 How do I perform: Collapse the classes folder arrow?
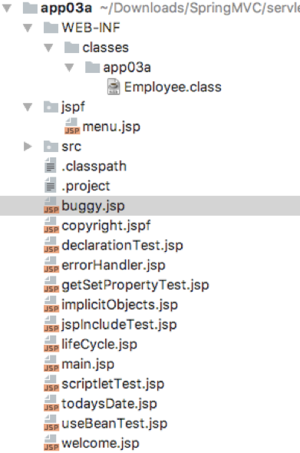48,48
